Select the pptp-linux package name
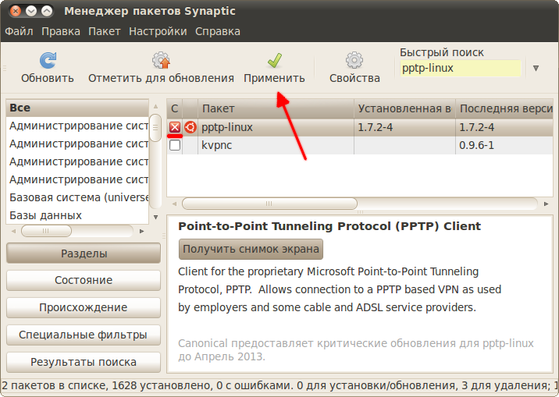 pyautogui.click(x=227, y=127)
